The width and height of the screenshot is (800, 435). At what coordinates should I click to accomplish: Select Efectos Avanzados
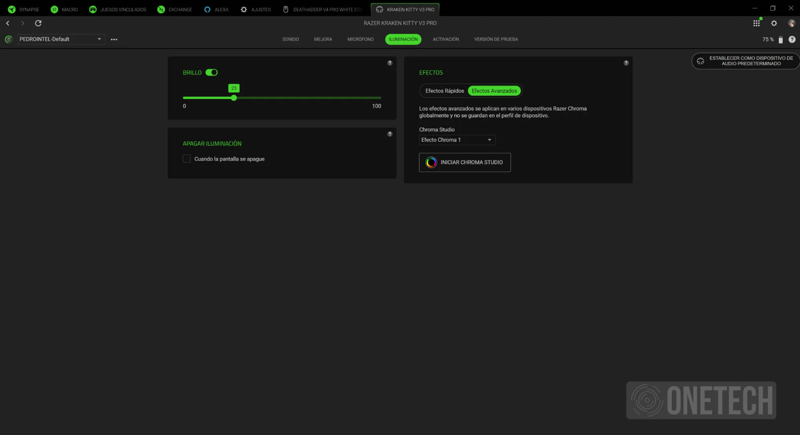(x=494, y=91)
